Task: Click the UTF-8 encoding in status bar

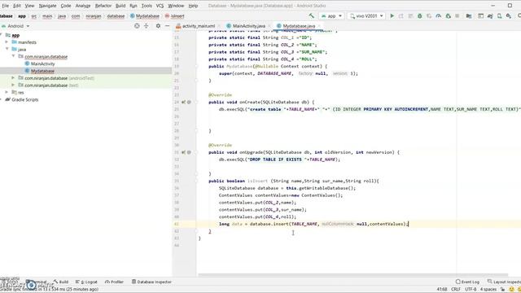Action: click(x=471, y=290)
